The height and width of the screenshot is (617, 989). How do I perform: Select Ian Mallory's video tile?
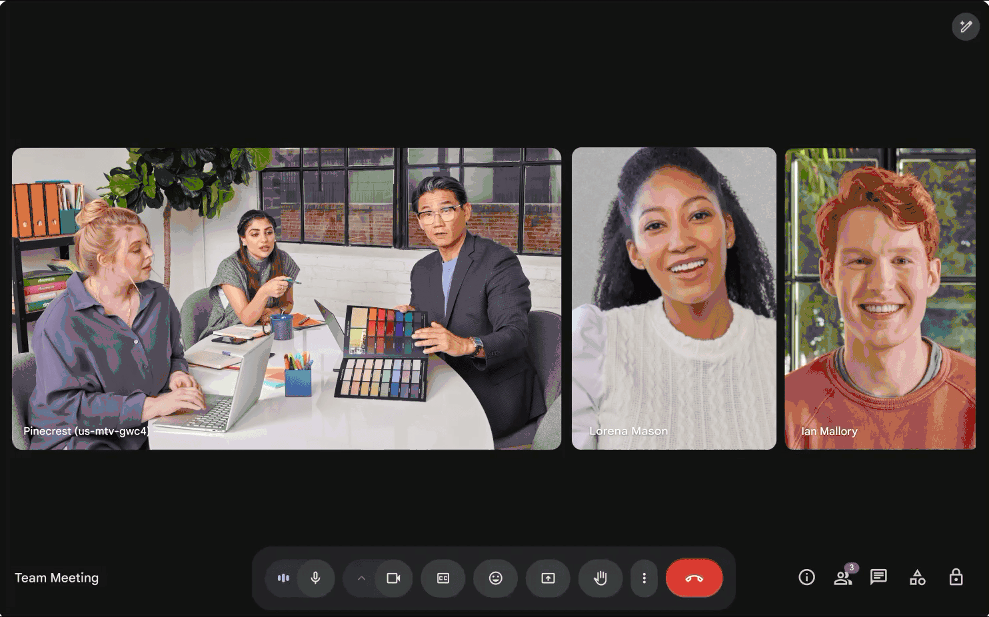coord(880,299)
